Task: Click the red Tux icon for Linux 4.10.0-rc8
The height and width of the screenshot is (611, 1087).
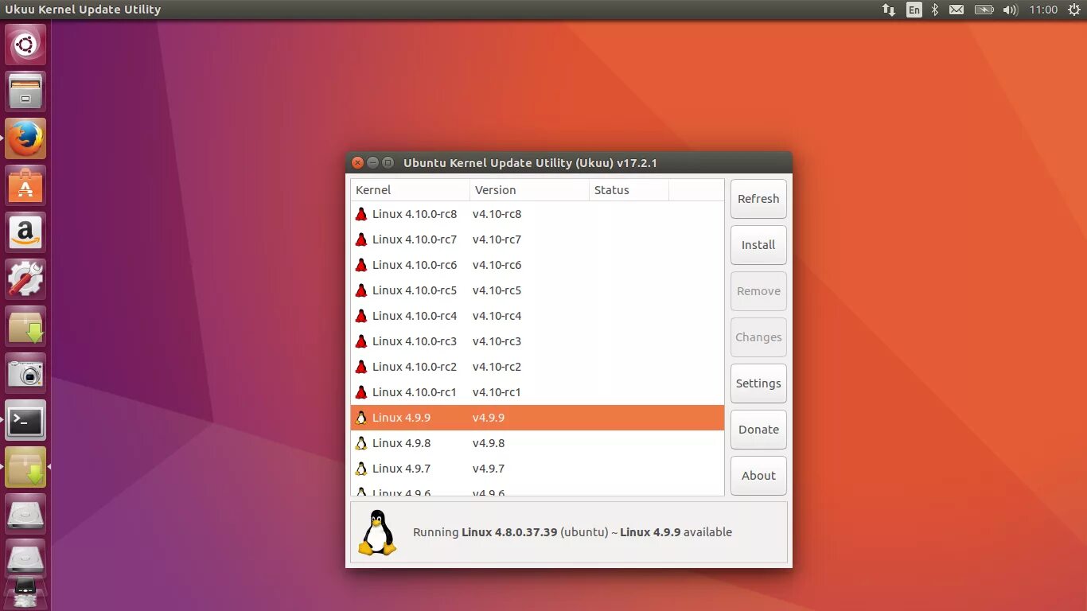Action: [x=361, y=214]
